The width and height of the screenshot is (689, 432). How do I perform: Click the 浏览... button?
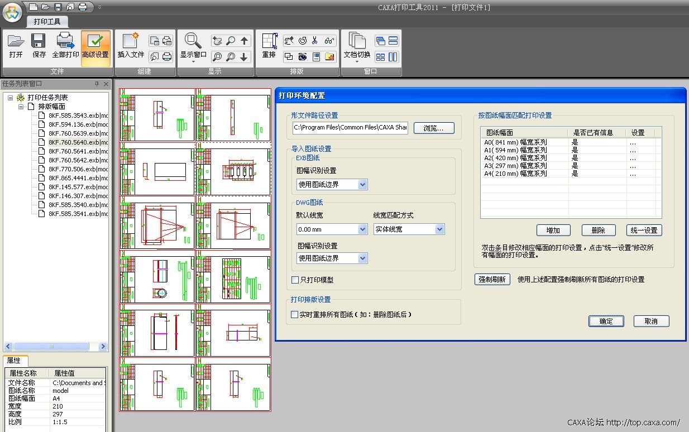(434, 128)
